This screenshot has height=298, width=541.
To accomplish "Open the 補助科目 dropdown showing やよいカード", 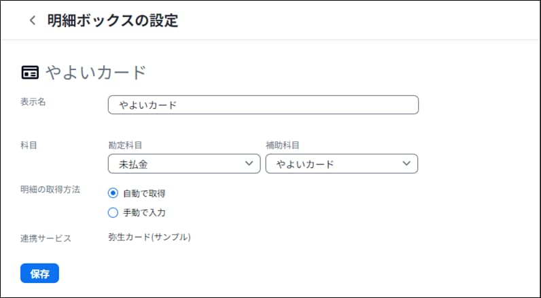I will pyautogui.click(x=342, y=164).
